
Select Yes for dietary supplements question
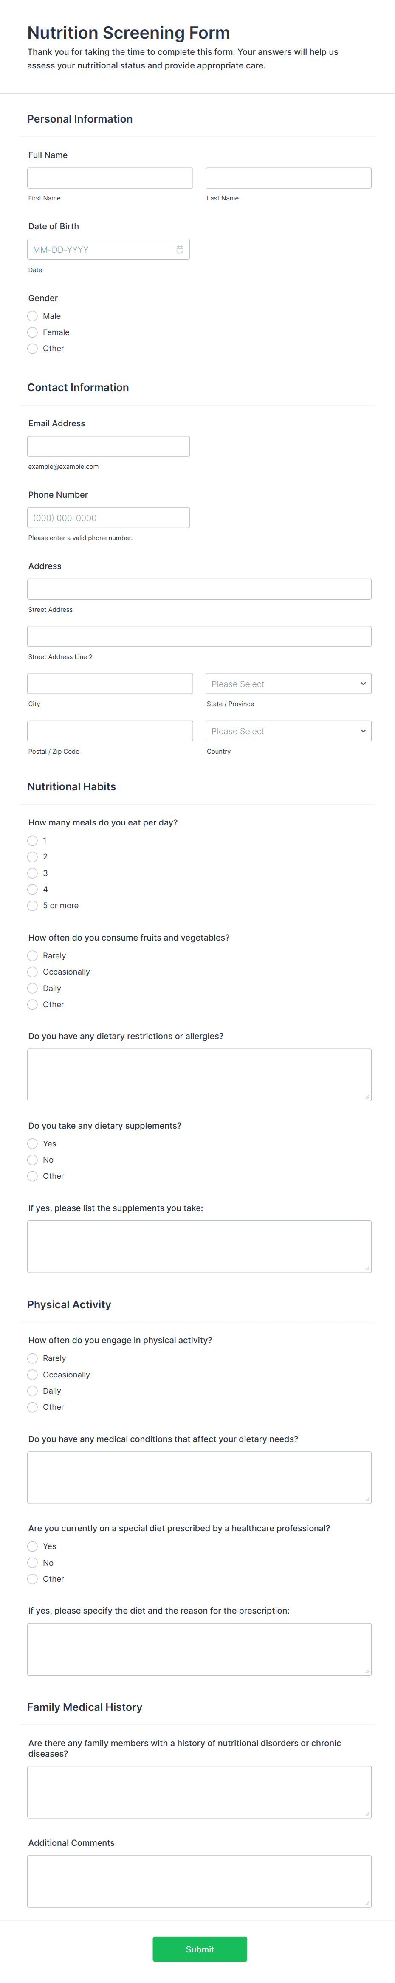pos(32,1143)
